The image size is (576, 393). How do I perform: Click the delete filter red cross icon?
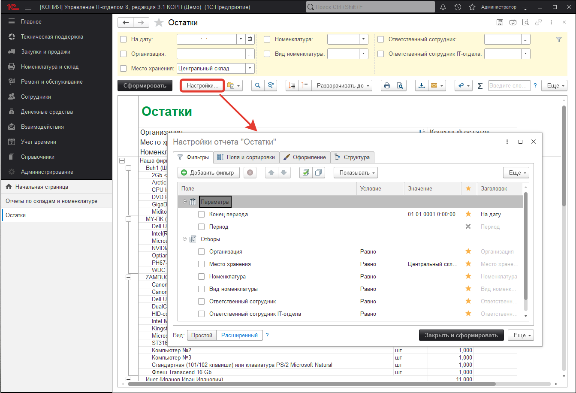[250, 172]
